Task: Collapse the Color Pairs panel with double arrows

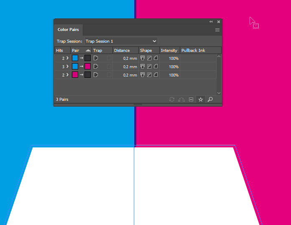Action: pos(211,22)
